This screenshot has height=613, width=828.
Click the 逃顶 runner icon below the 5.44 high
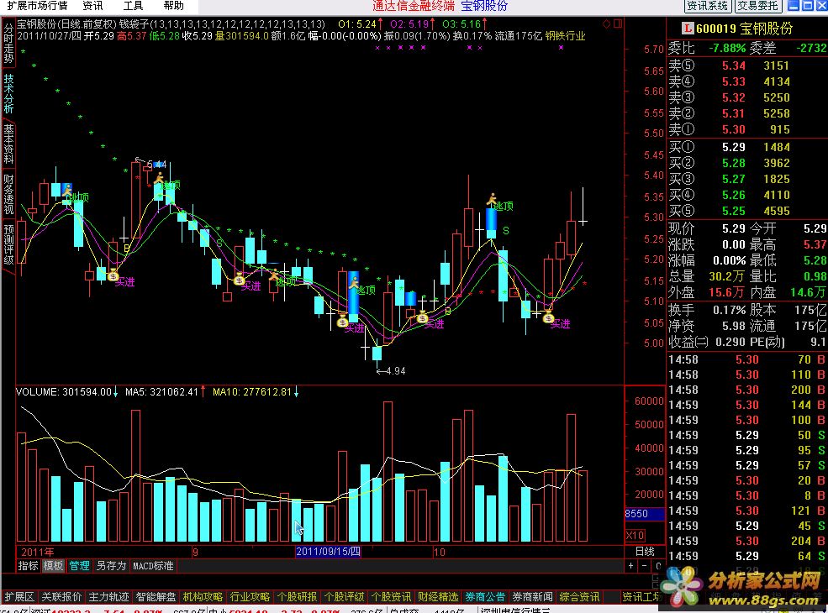[159, 178]
